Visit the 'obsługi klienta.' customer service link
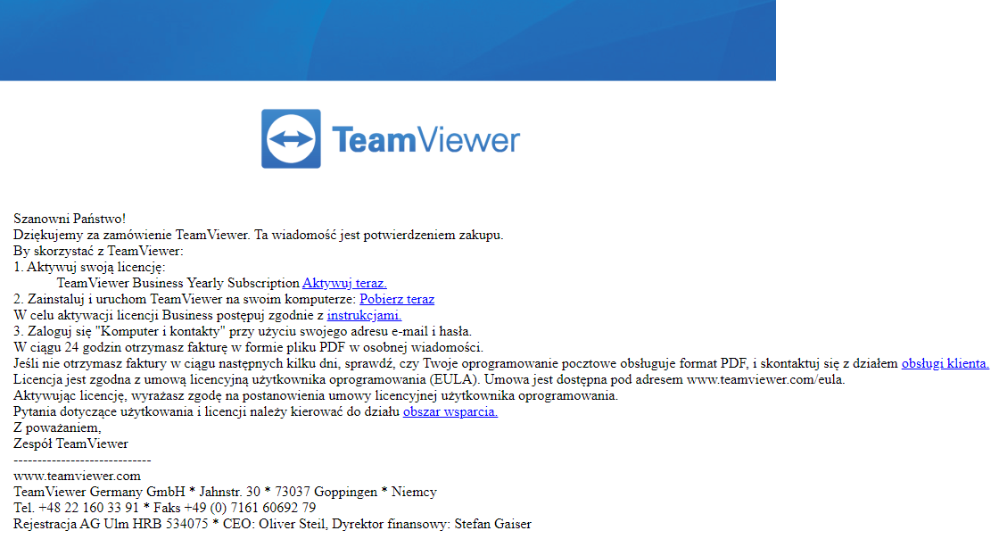Image resolution: width=999 pixels, height=539 pixels. pos(945,363)
